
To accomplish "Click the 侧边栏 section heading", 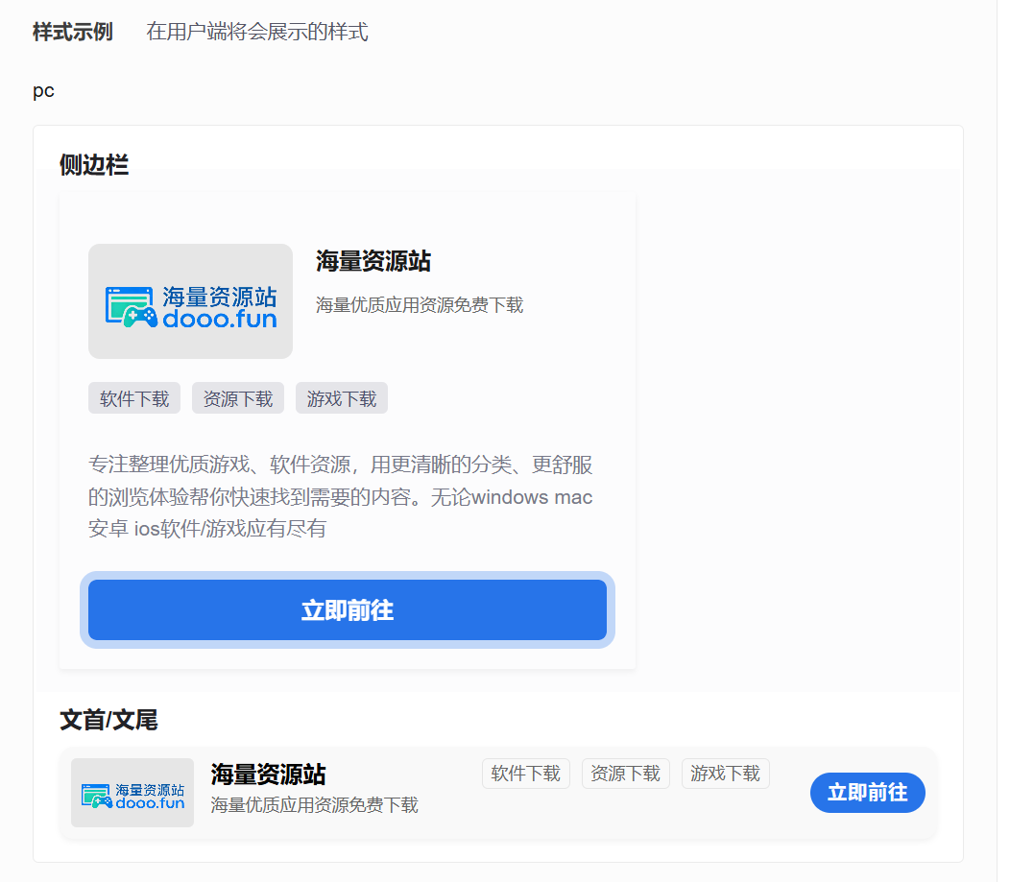I will coord(94,165).
